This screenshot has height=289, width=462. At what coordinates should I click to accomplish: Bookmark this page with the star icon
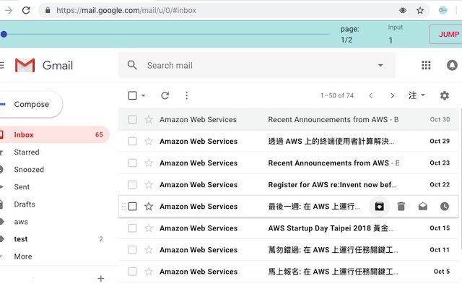tap(420, 10)
